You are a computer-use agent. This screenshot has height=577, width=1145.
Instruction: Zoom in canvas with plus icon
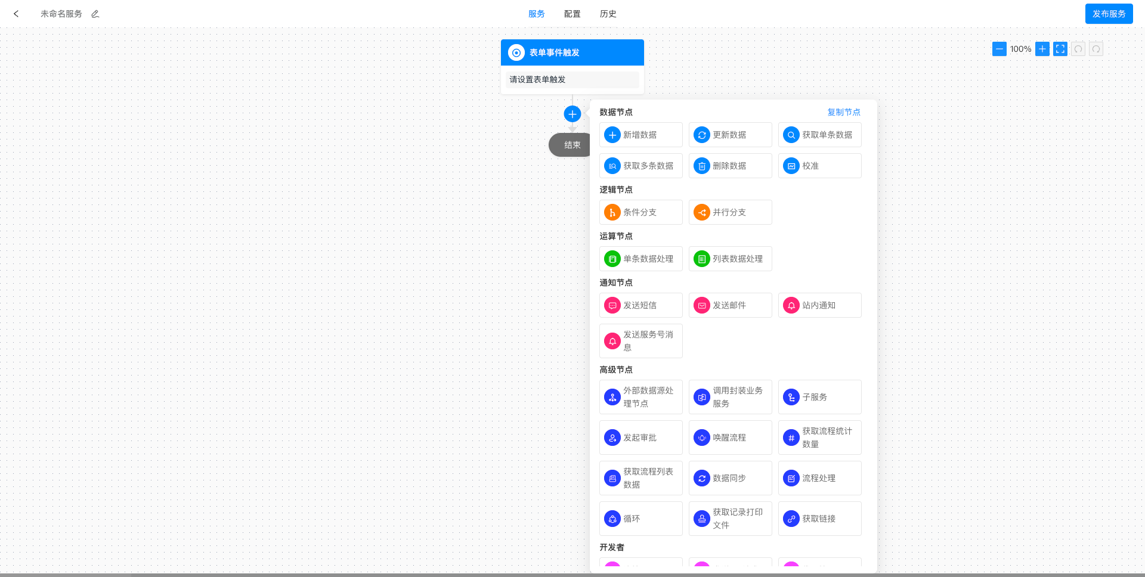pyautogui.click(x=1042, y=49)
